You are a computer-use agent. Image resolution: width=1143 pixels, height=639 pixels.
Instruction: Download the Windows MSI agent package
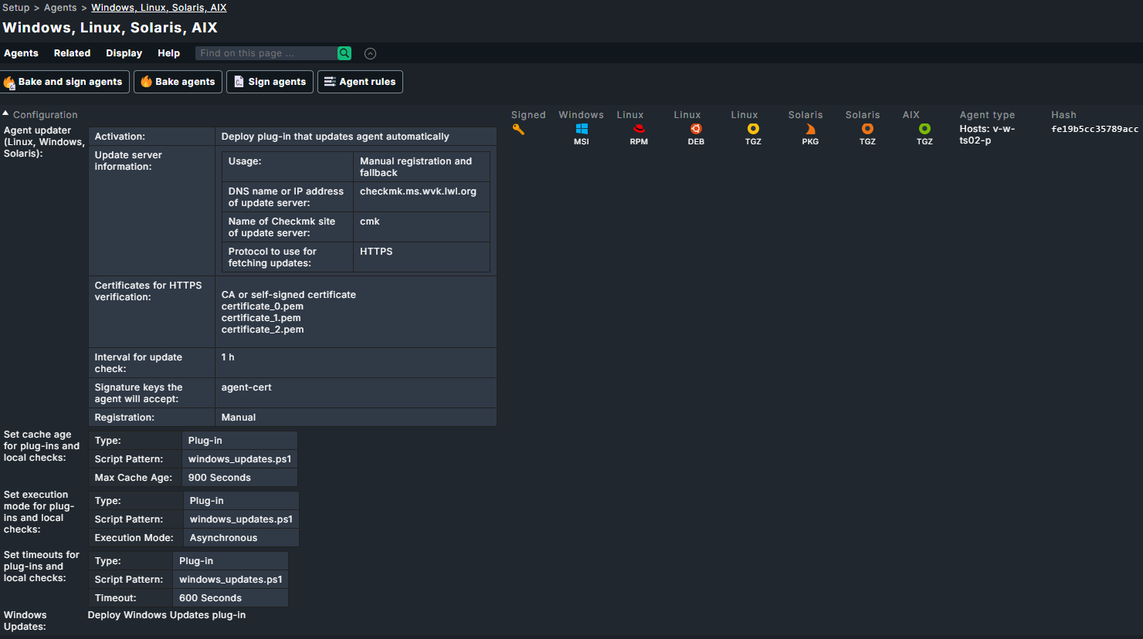tap(582, 134)
